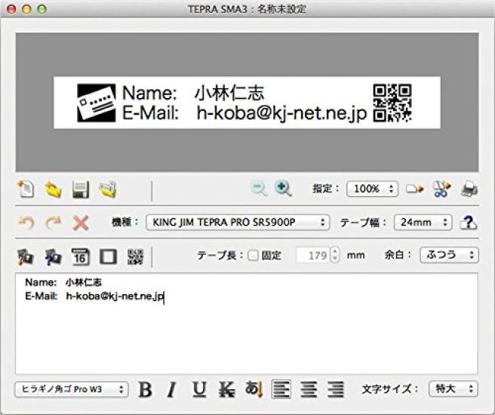Open the 24mm tape width dropdown
495x415 pixels.
click(x=423, y=223)
